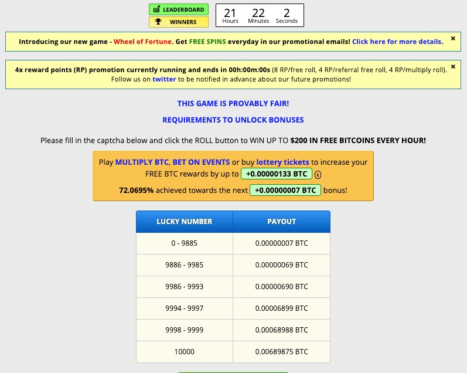This screenshot has width=467, height=373.
Task: Click the info icon beside +0.00000133 BTC
Action: pos(318,174)
